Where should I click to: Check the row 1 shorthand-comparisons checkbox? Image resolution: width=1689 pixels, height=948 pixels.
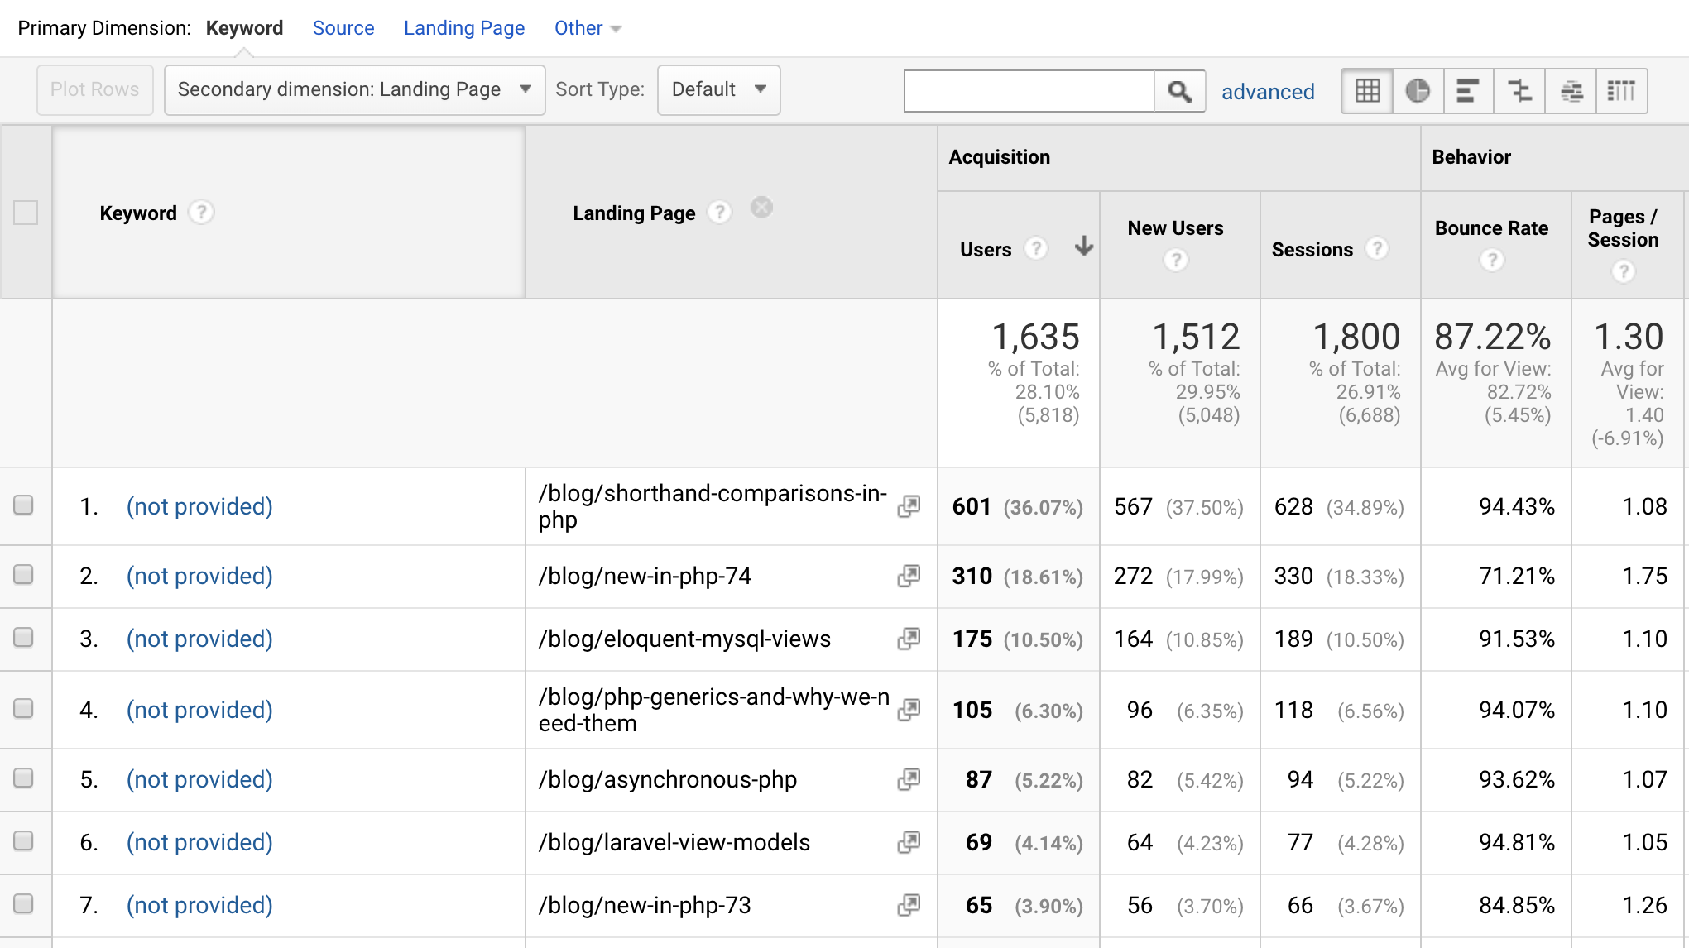(24, 505)
